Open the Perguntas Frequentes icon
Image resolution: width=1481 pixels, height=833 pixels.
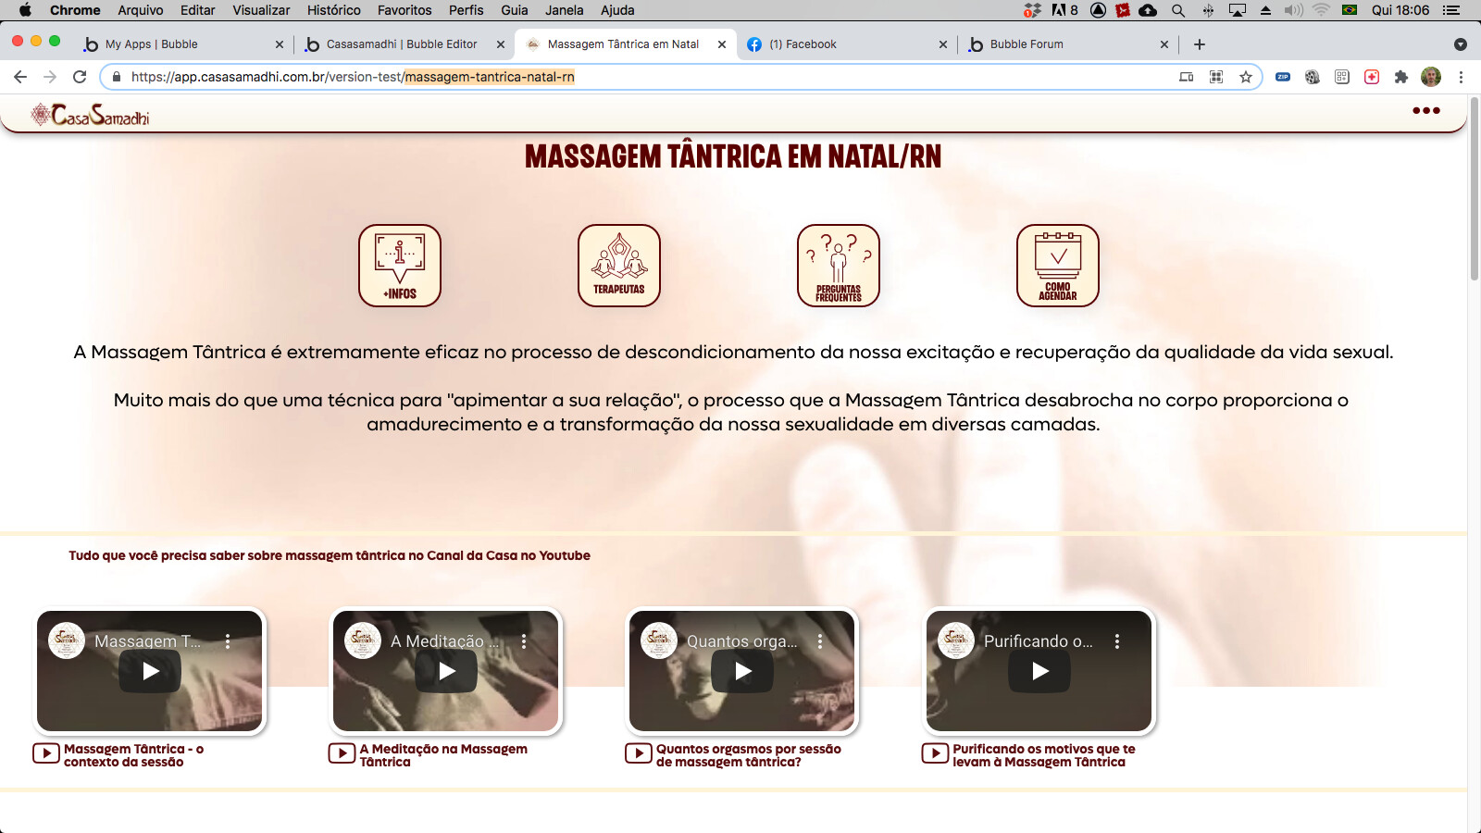[839, 266]
